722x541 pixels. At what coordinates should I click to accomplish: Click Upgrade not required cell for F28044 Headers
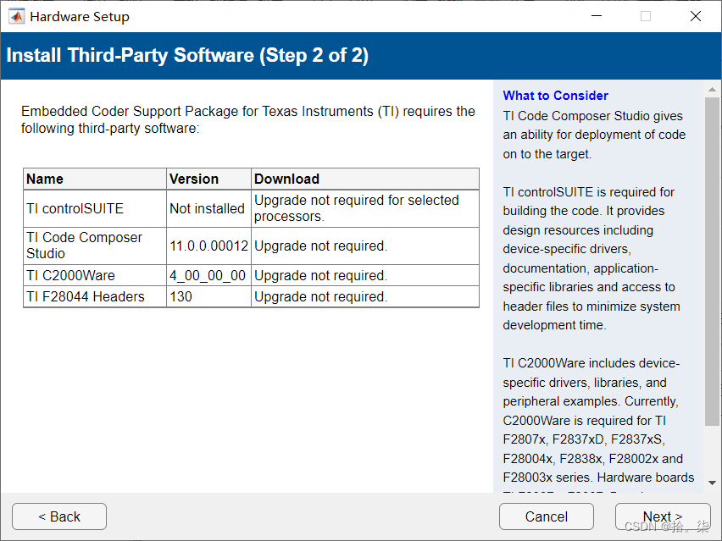365,296
